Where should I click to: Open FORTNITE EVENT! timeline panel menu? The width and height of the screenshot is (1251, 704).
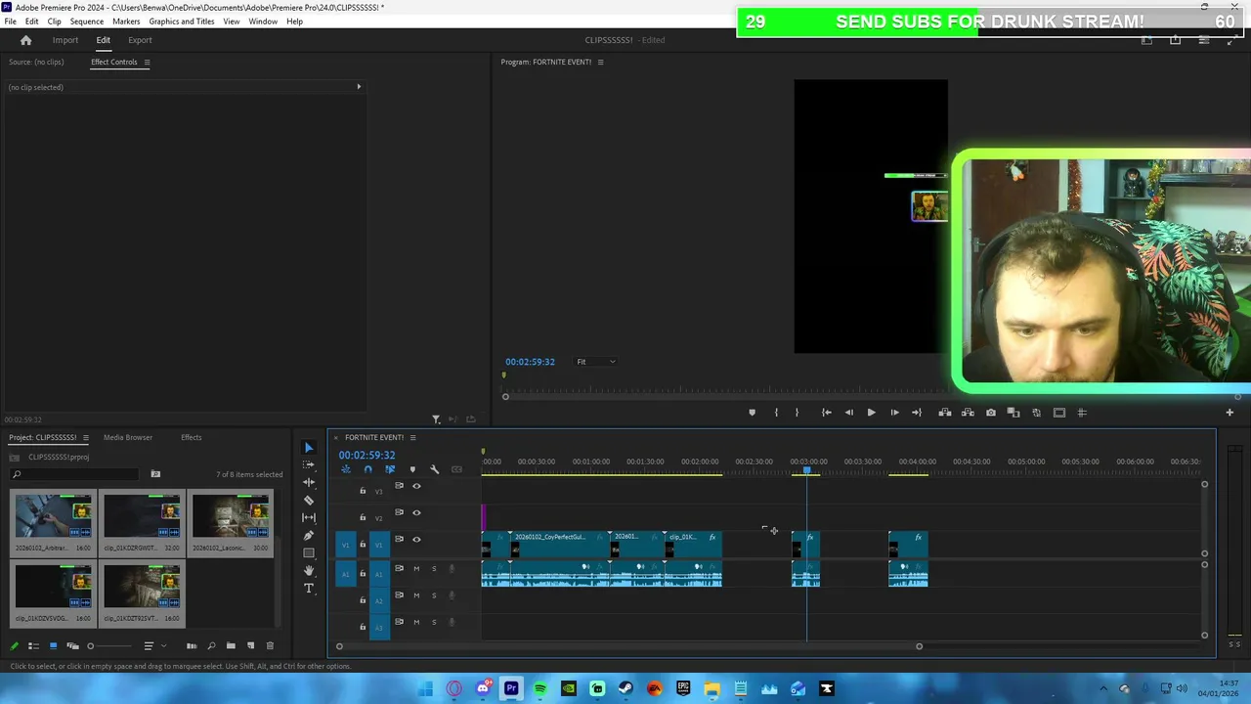pos(412,437)
